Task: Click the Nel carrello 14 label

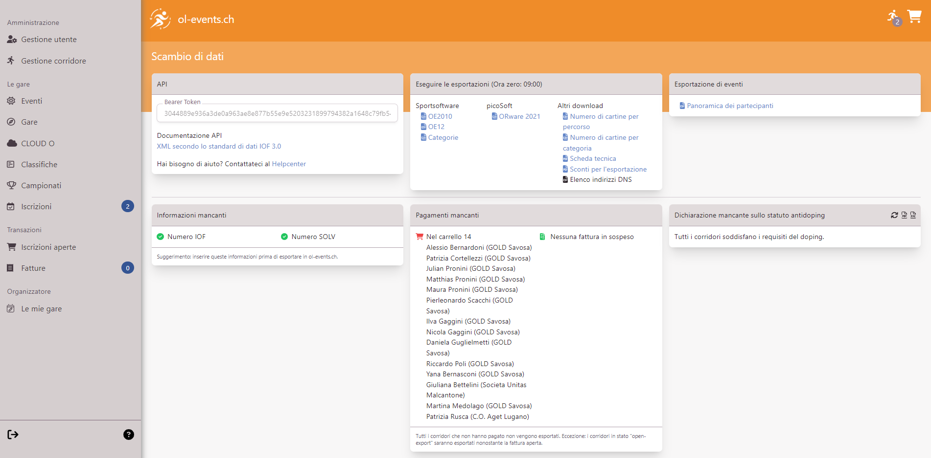Action: (448, 237)
